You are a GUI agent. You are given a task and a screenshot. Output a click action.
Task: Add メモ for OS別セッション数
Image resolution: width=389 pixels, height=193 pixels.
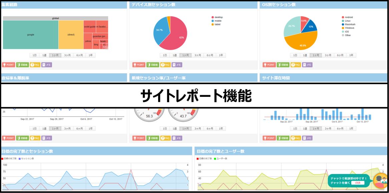point(308,65)
